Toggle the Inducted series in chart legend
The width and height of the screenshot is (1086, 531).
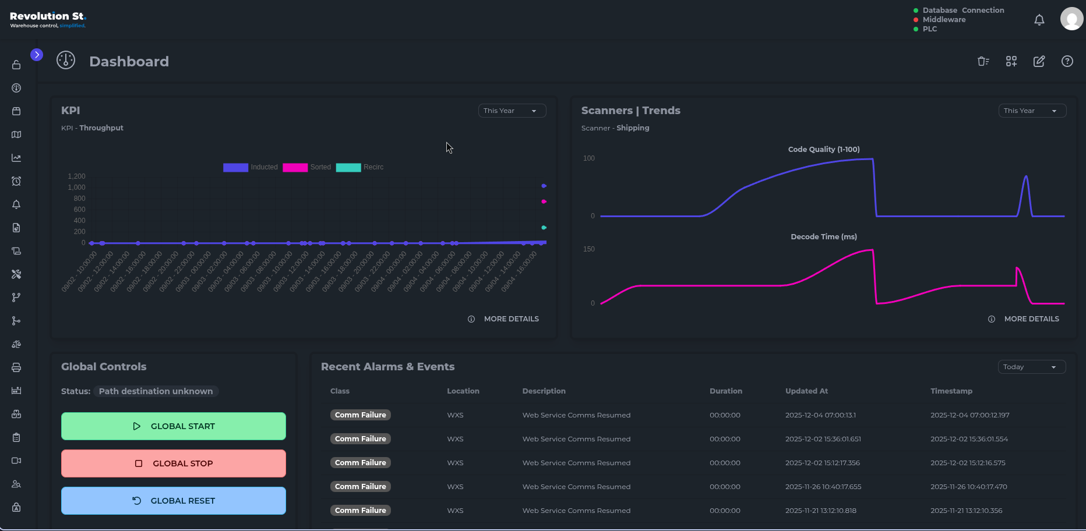tap(251, 167)
